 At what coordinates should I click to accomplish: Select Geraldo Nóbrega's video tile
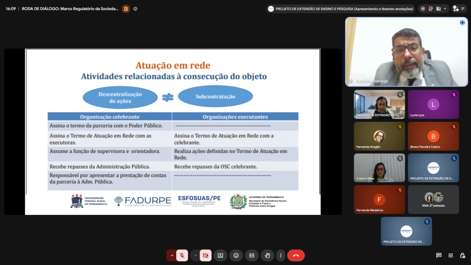click(x=407, y=52)
